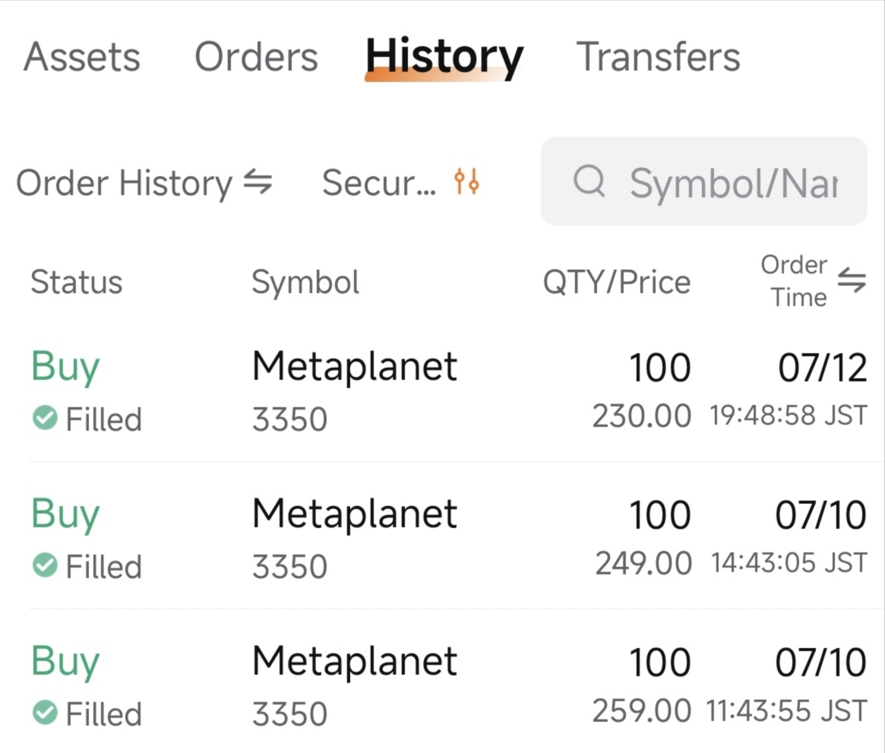Click the Status column header
Viewport: 885px width, 753px height.
point(77,282)
